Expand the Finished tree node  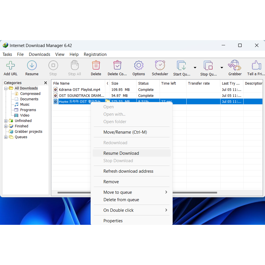(6, 126)
